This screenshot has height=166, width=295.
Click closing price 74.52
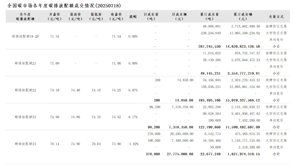tap(116, 117)
